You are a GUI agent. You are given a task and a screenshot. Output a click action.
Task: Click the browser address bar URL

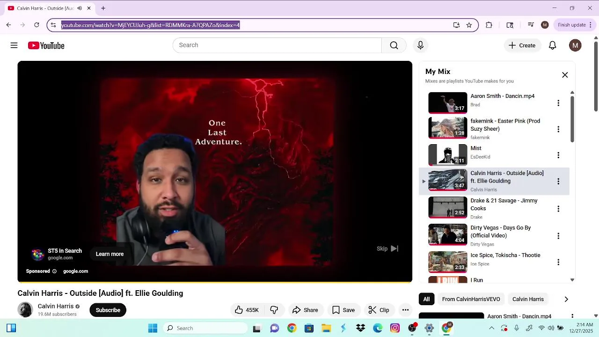click(x=150, y=25)
